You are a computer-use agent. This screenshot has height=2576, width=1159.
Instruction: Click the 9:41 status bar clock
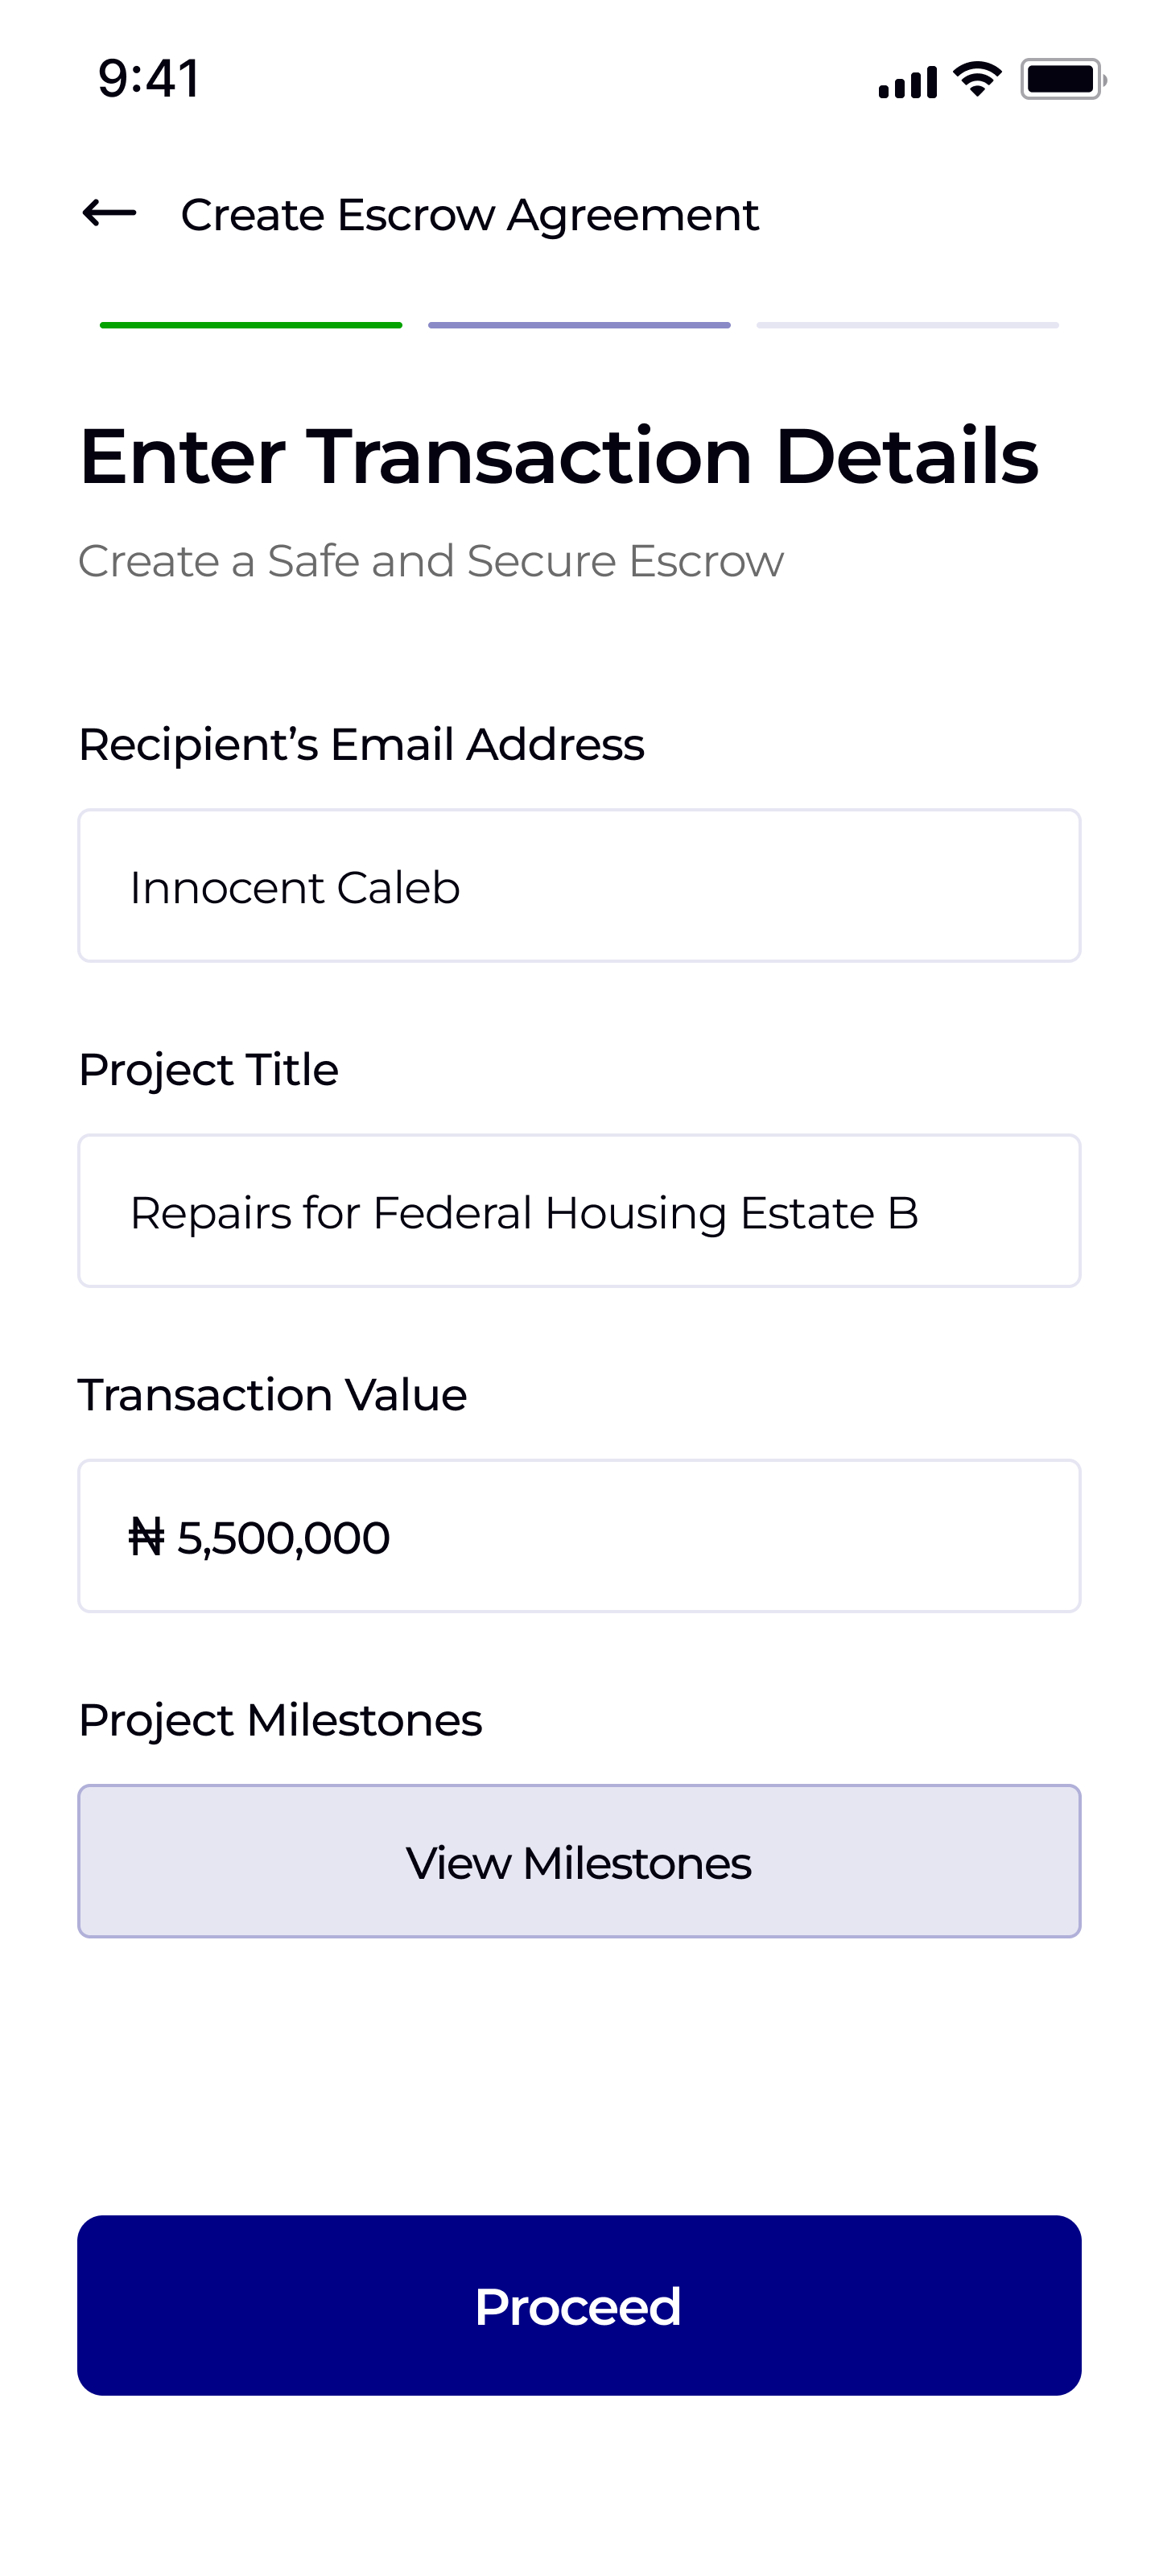pos(149,79)
